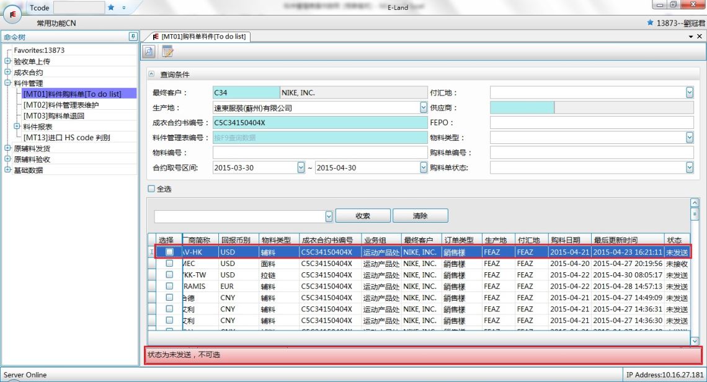Open the 购料单状态 dropdown
Screen dimensions: 707x382
[689, 167]
